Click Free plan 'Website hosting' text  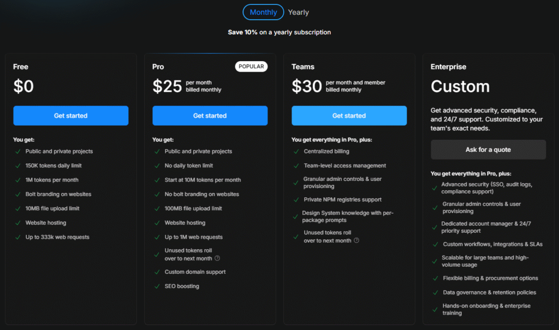[46, 222]
